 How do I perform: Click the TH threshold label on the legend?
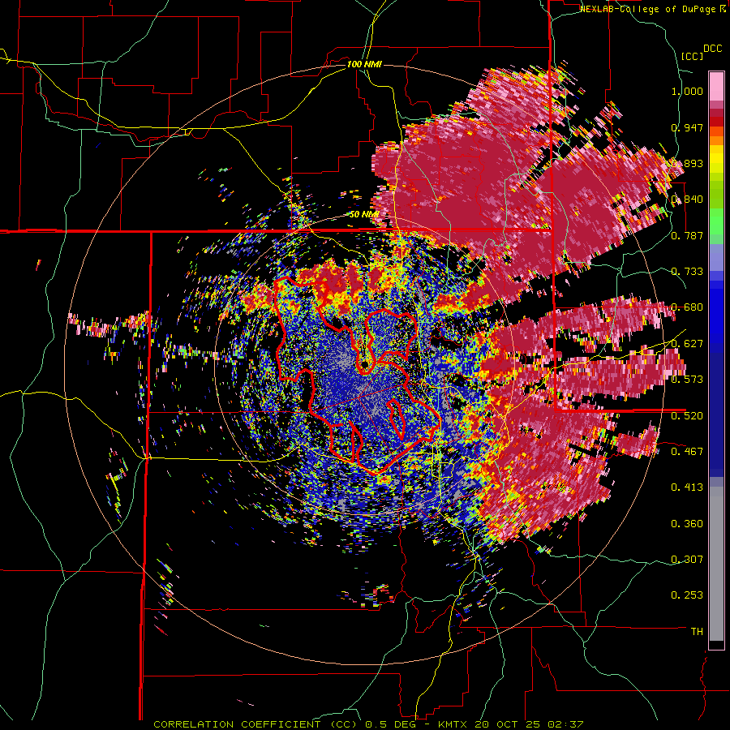697,631
